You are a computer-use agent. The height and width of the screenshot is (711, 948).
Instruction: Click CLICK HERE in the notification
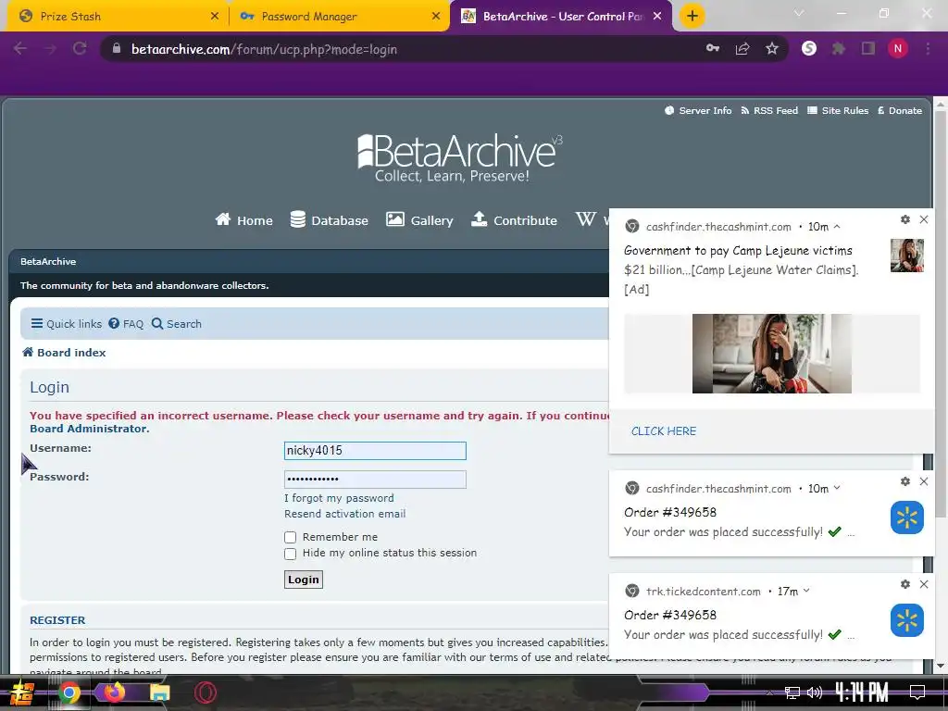663,431
